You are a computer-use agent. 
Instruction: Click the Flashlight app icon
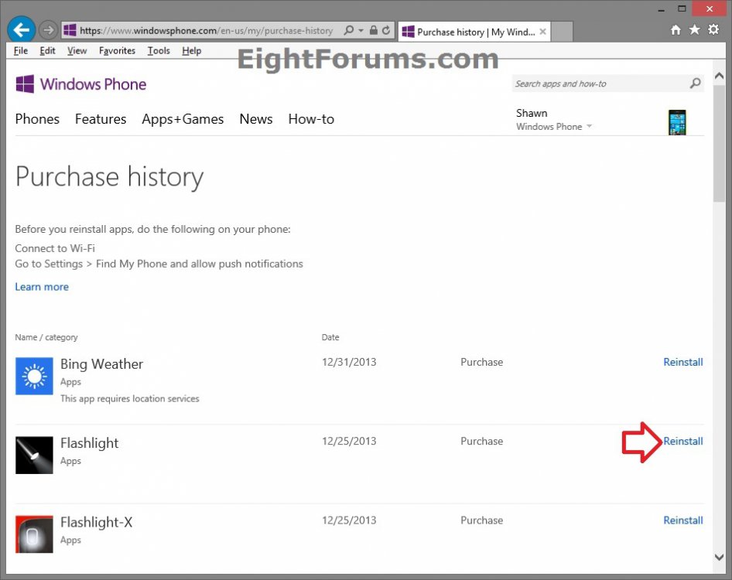pyautogui.click(x=34, y=455)
